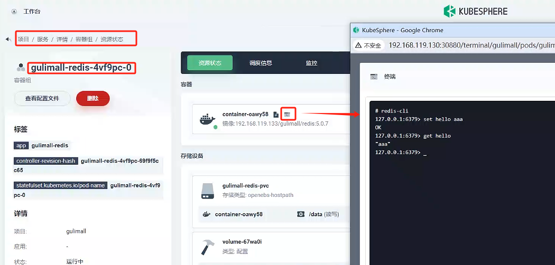The width and height of the screenshot is (555, 265).
Task: Go to 项目 in breadcrumb
Action: (23, 39)
